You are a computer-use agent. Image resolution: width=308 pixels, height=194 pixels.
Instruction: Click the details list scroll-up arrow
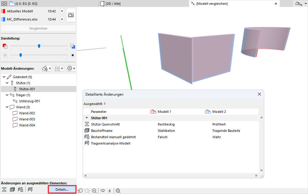point(262,117)
